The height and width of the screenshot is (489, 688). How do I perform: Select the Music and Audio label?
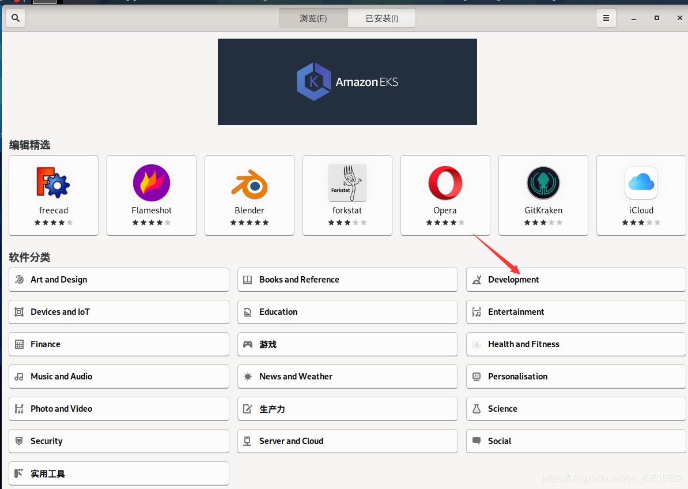[x=62, y=377]
